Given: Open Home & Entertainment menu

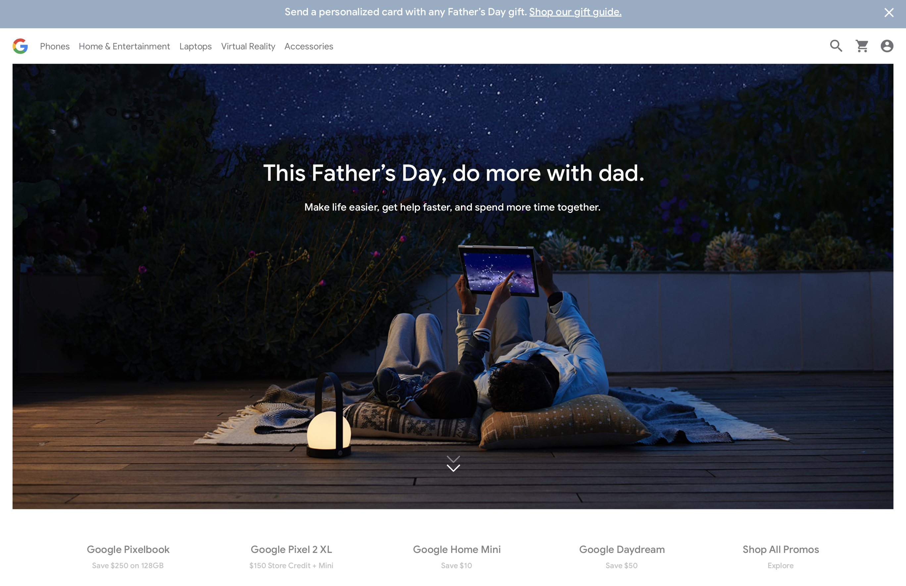Looking at the screenshot, I should coord(125,46).
